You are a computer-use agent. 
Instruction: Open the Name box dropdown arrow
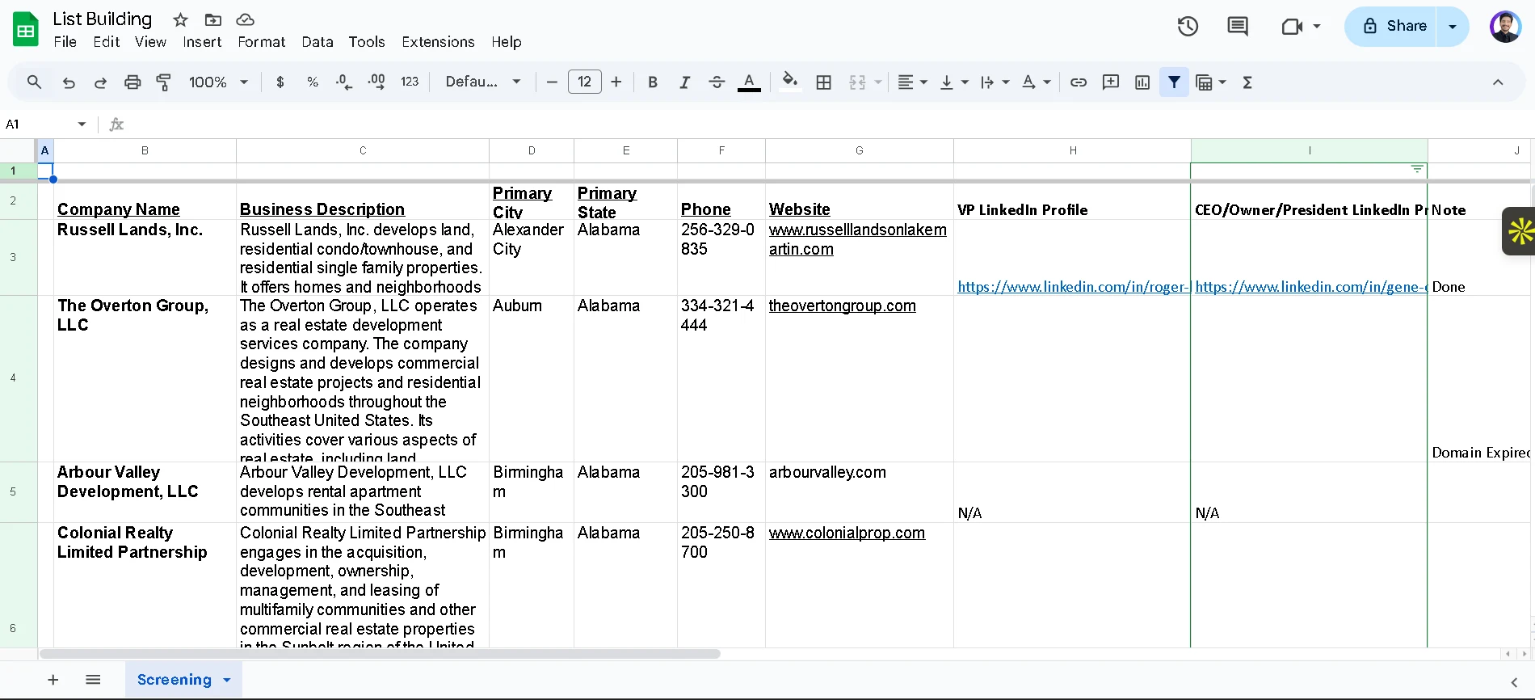point(82,124)
